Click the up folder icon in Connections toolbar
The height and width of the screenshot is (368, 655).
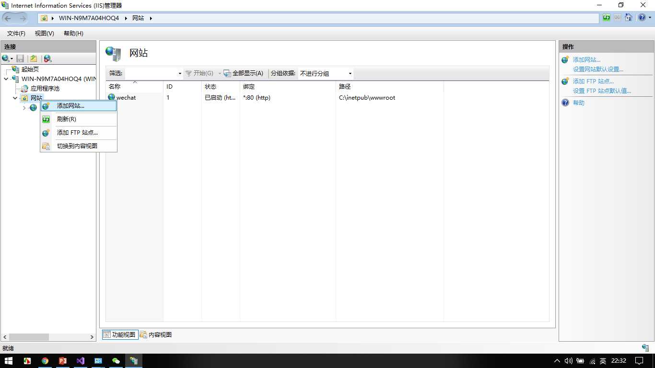pos(34,58)
